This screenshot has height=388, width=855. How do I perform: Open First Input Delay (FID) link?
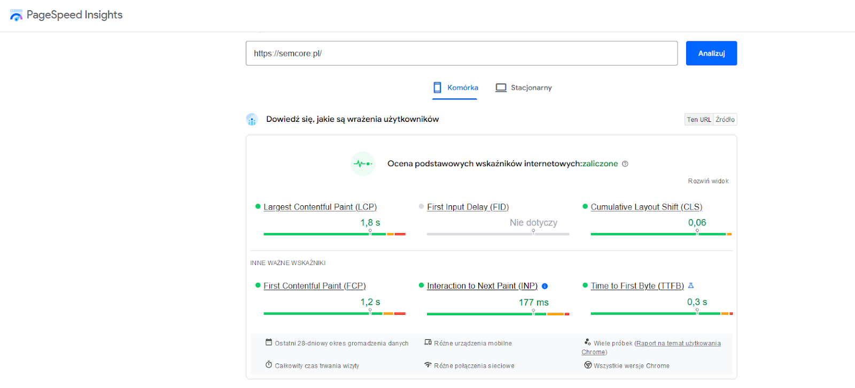pos(468,207)
